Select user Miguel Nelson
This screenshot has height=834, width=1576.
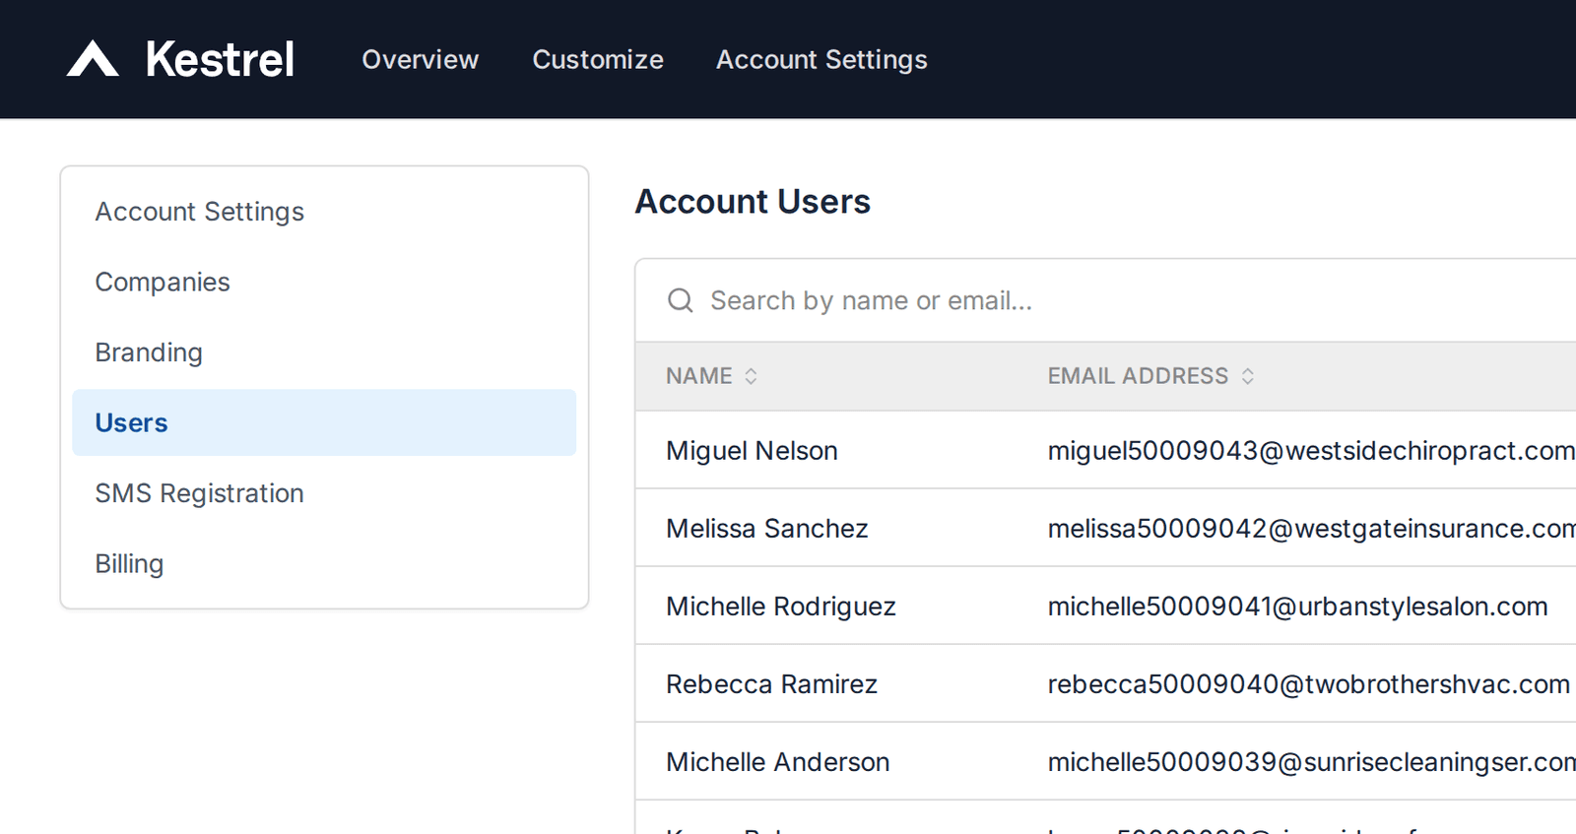pyautogui.click(x=752, y=451)
